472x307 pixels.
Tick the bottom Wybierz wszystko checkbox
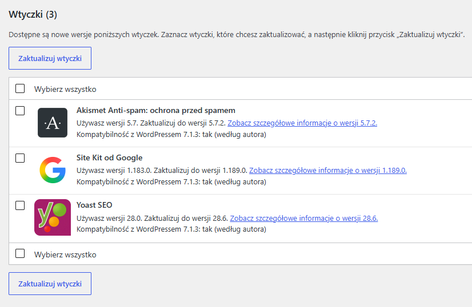pyautogui.click(x=20, y=253)
